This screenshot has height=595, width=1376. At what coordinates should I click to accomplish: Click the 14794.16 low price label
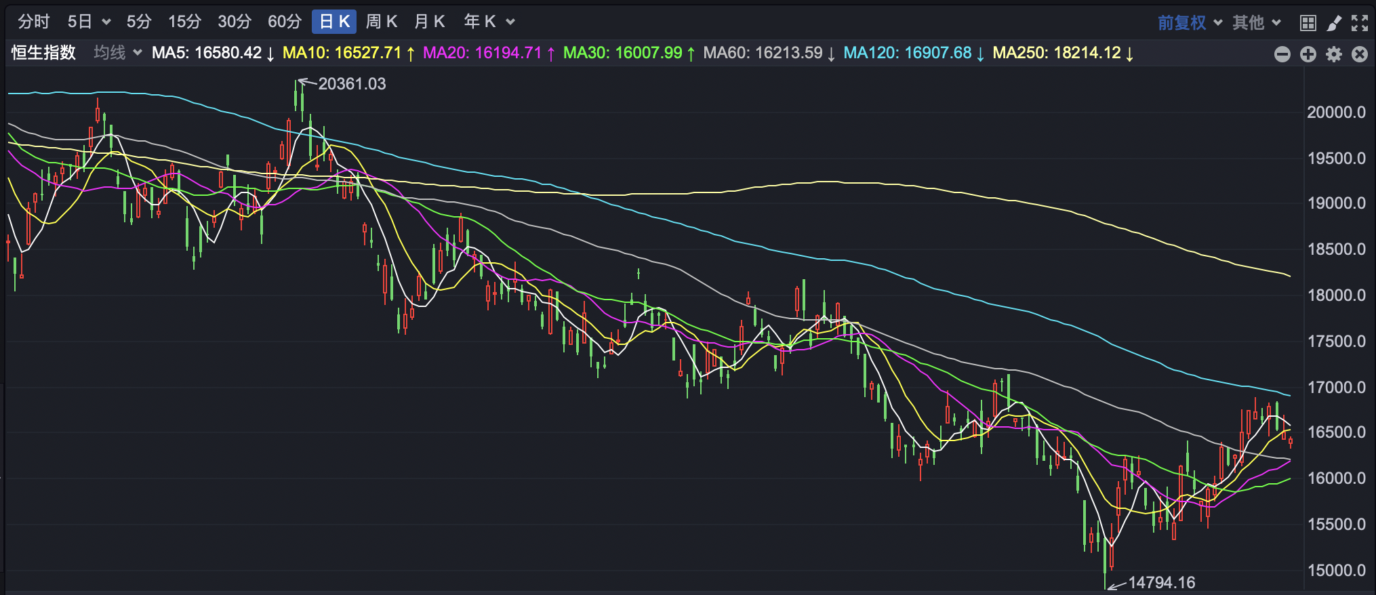tap(1161, 583)
